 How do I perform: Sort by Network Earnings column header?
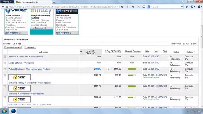[x=133, y=51]
